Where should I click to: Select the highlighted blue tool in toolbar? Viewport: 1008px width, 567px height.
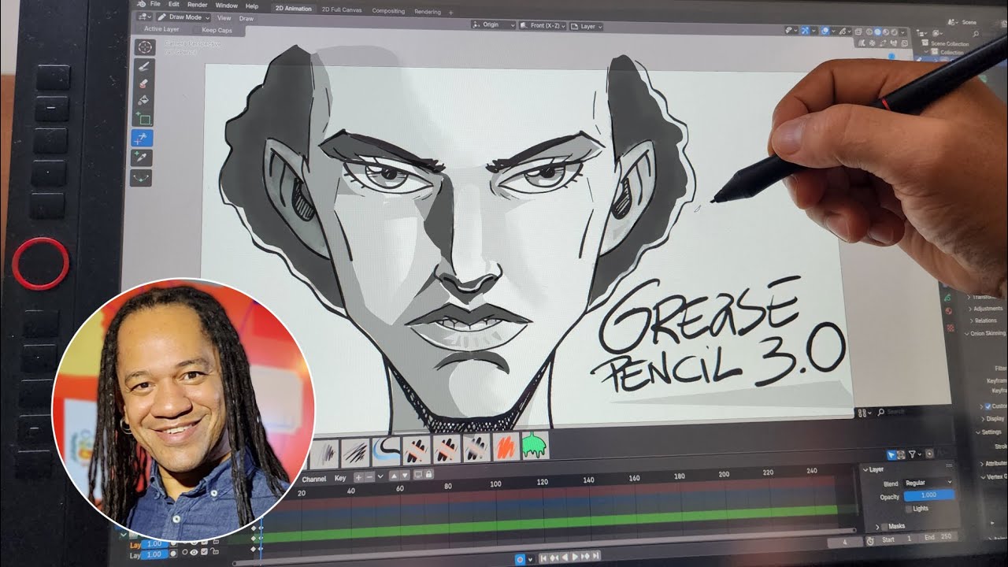point(143,139)
